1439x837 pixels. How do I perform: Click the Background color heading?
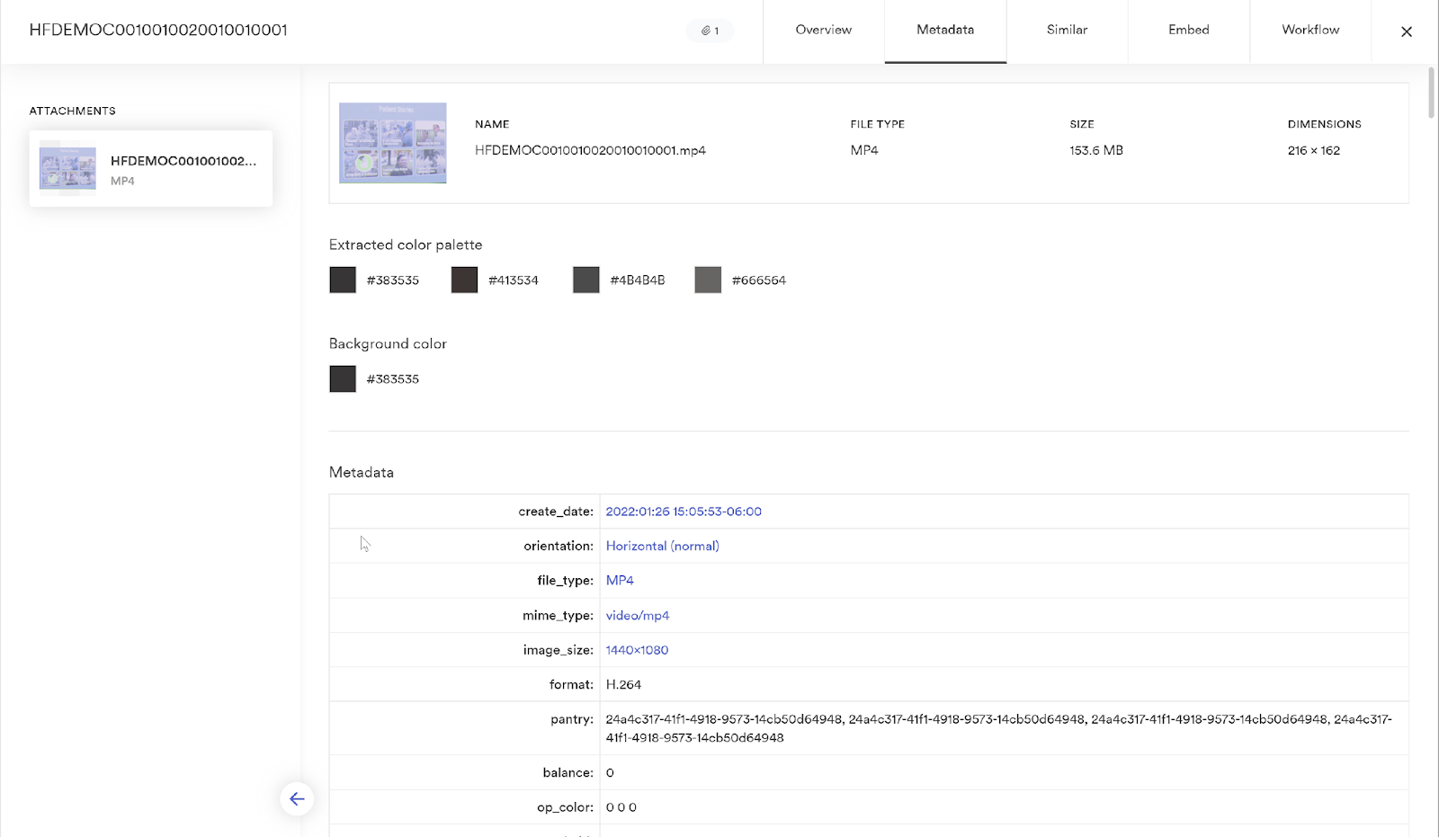pyautogui.click(x=388, y=343)
